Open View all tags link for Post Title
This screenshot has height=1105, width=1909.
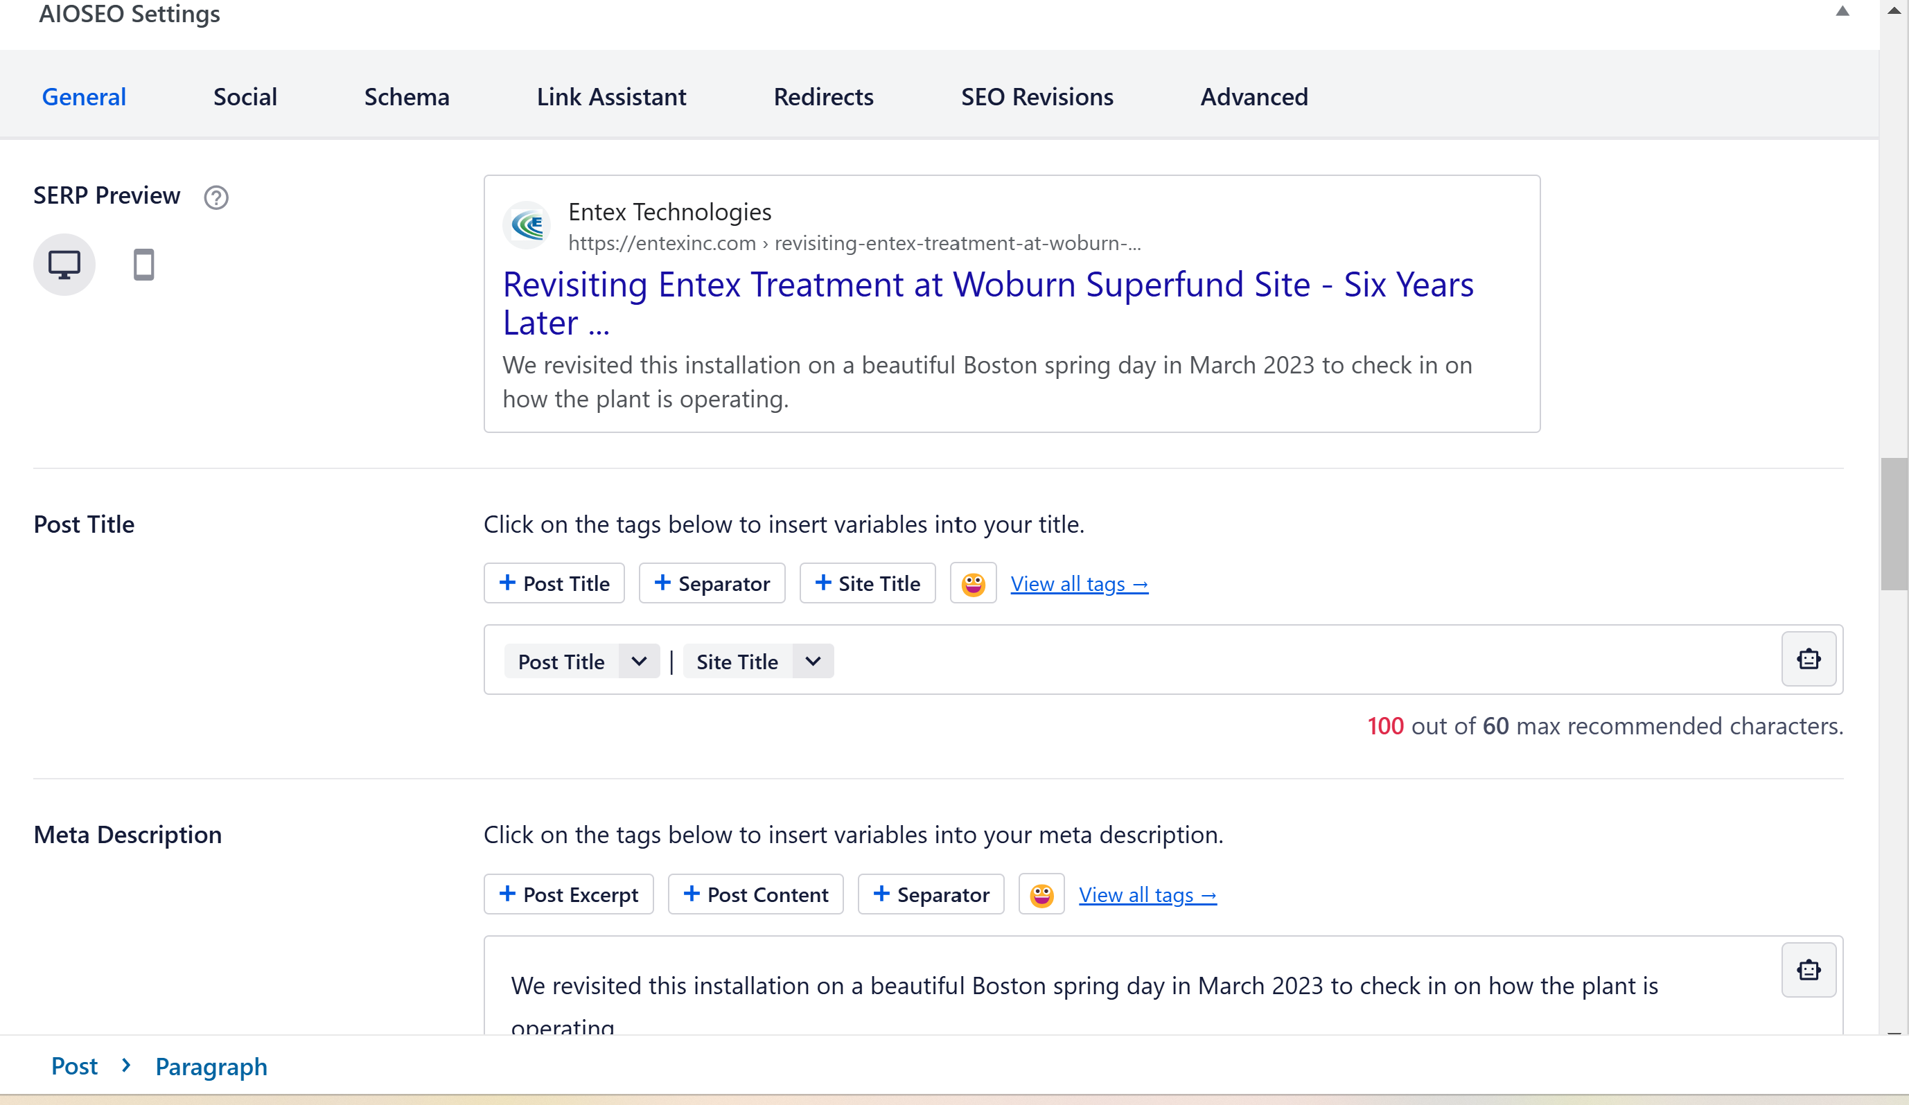(1079, 584)
